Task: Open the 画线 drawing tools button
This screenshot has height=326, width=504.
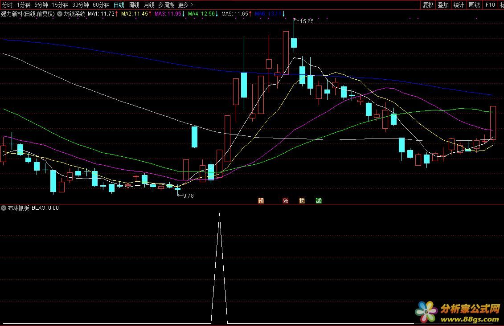Action: coord(475,5)
